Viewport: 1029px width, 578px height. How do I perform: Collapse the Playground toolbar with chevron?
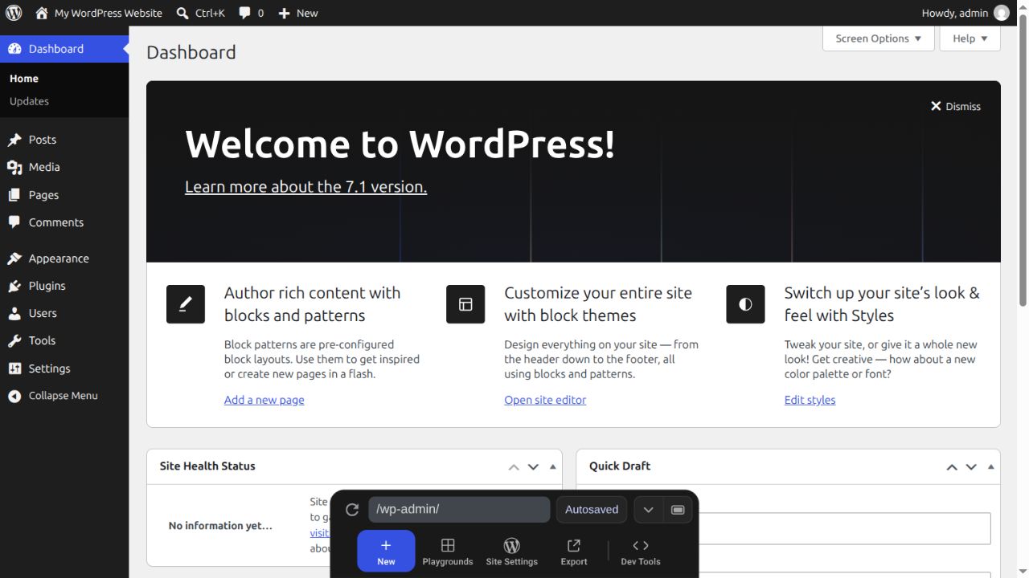tap(648, 510)
